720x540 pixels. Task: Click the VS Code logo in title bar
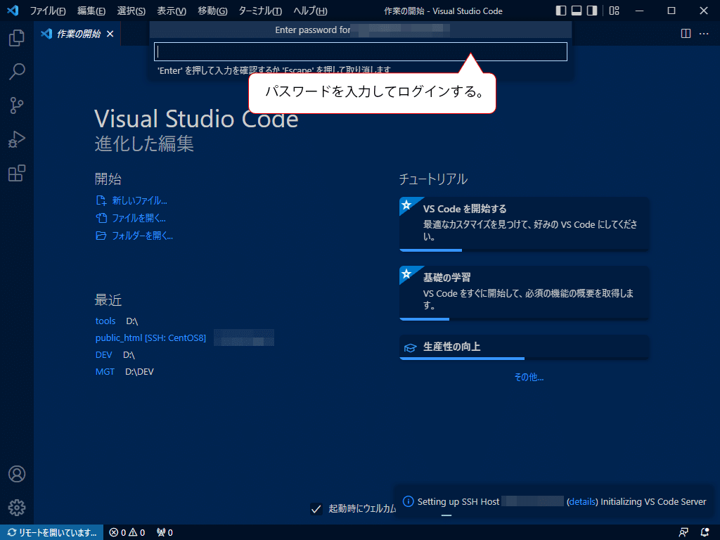tap(13, 11)
